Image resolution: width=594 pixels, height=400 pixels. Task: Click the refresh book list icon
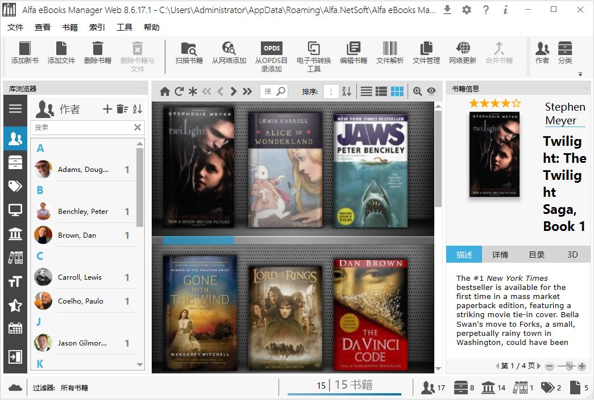click(x=179, y=91)
